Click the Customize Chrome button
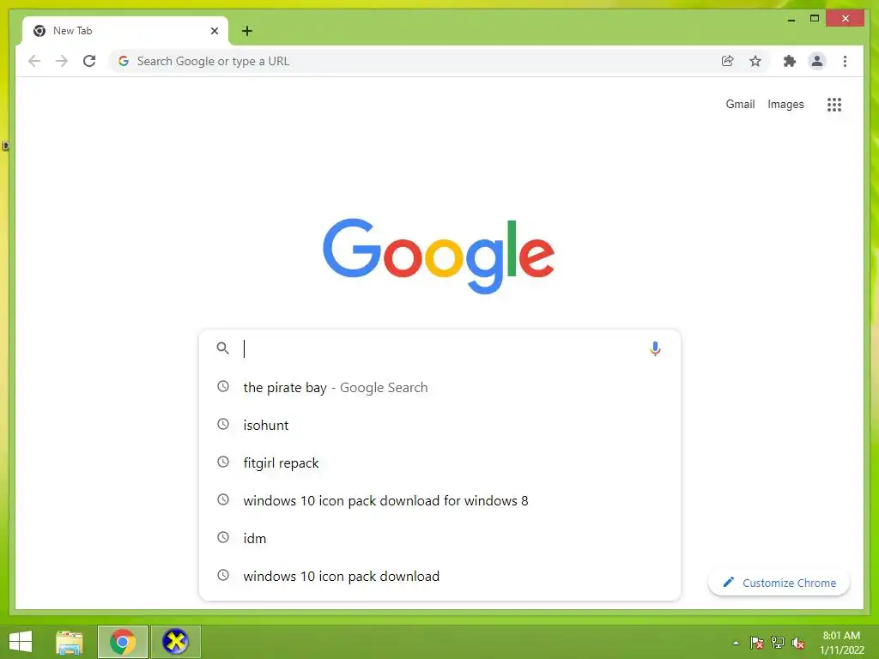This screenshot has height=659, width=879. coord(779,583)
